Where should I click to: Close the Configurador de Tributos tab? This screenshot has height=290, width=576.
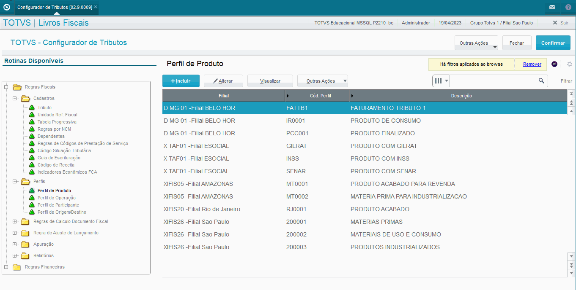click(x=96, y=7)
